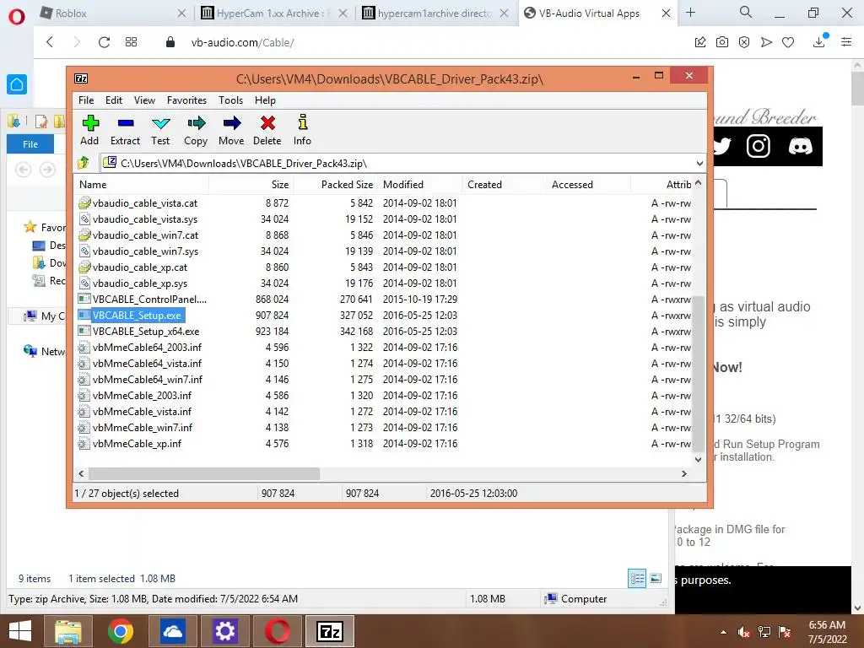864x648 pixels.
Task: Click the Created column header
Action: tap(504, 185)
